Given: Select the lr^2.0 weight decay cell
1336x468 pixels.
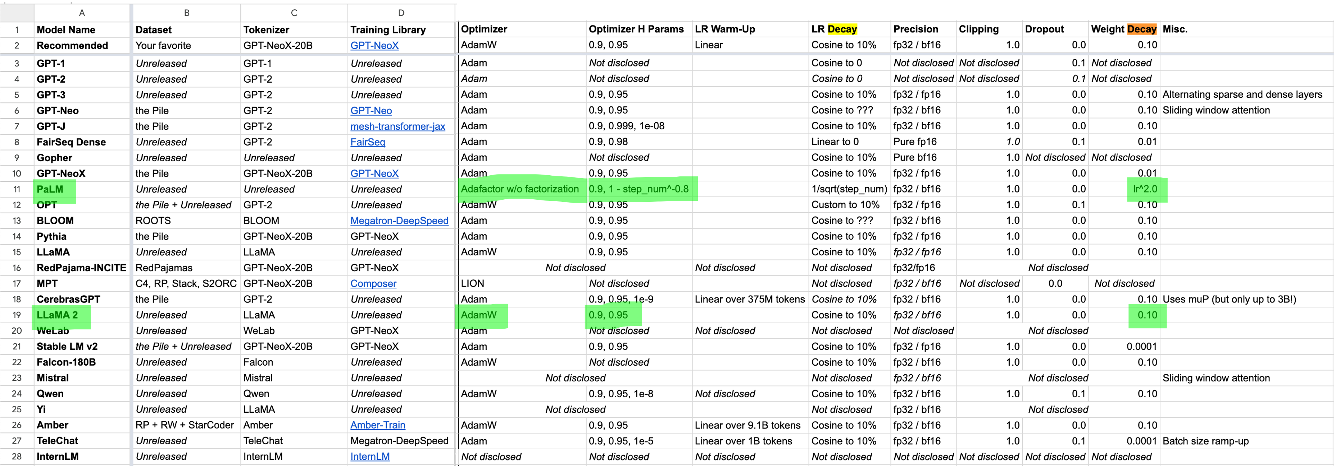Looking at the screenshot, I should coord(1124,189).
